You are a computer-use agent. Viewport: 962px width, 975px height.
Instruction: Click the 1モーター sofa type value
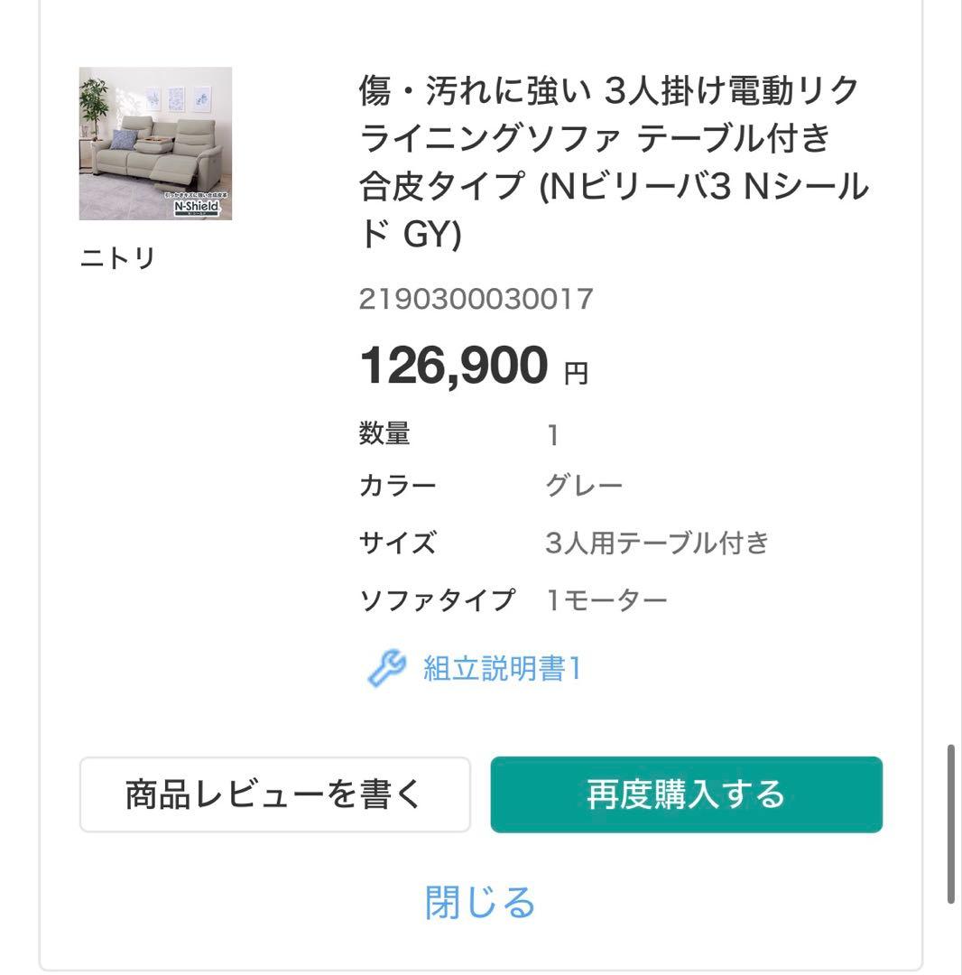click(x=606, y=599)
